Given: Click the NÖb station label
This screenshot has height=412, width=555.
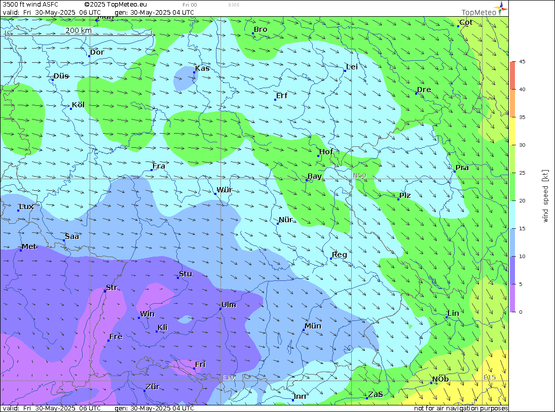Looking at the screenshot, I should [440, 379].
